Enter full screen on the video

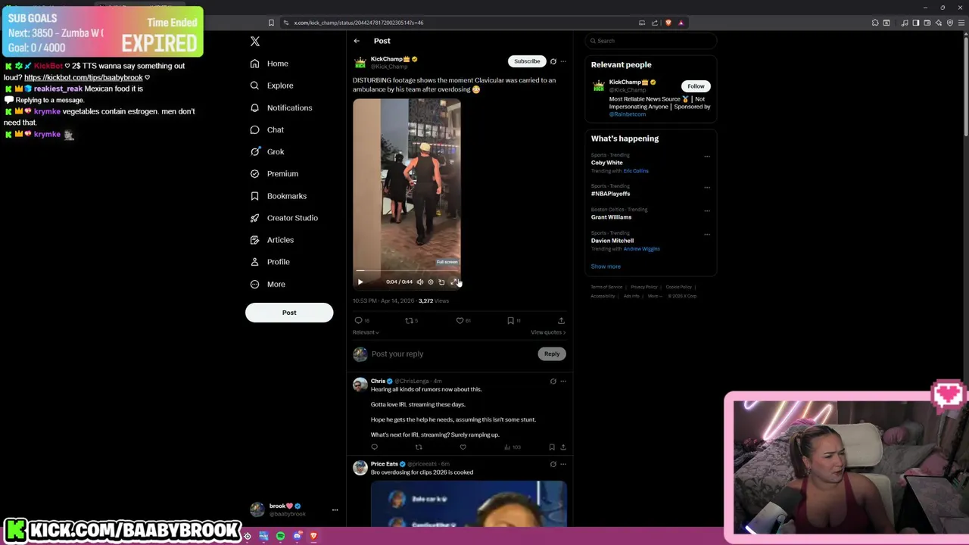454,282
